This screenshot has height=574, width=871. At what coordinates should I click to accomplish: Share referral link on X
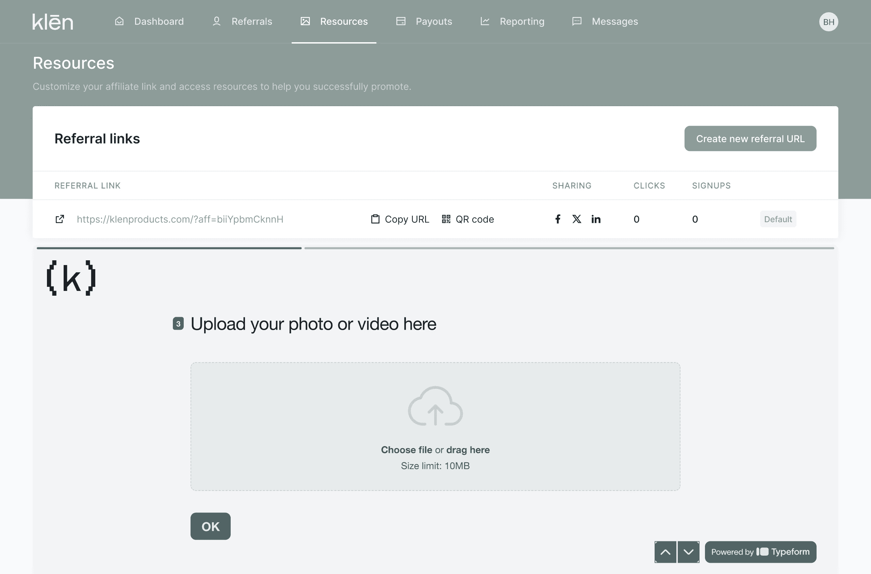tap(576, 219)
